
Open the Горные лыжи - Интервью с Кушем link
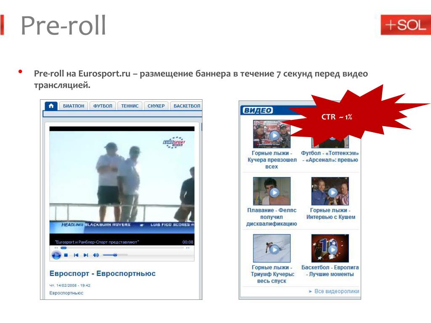tap(330, 214)
